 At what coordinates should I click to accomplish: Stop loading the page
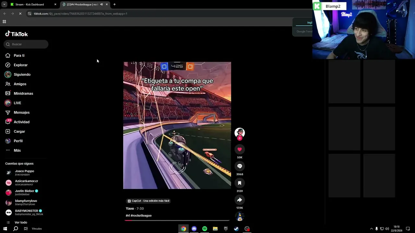pos(20,14)
